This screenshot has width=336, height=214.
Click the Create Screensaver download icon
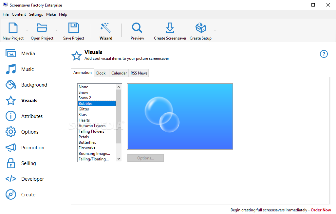pos(170,28)
